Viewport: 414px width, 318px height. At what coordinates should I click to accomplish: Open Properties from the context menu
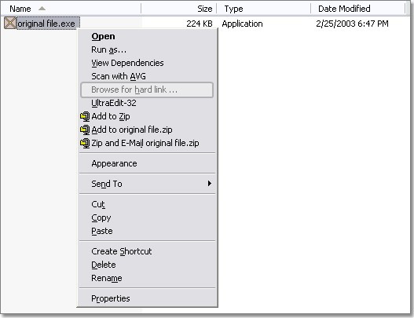click(x=147, y=298)
